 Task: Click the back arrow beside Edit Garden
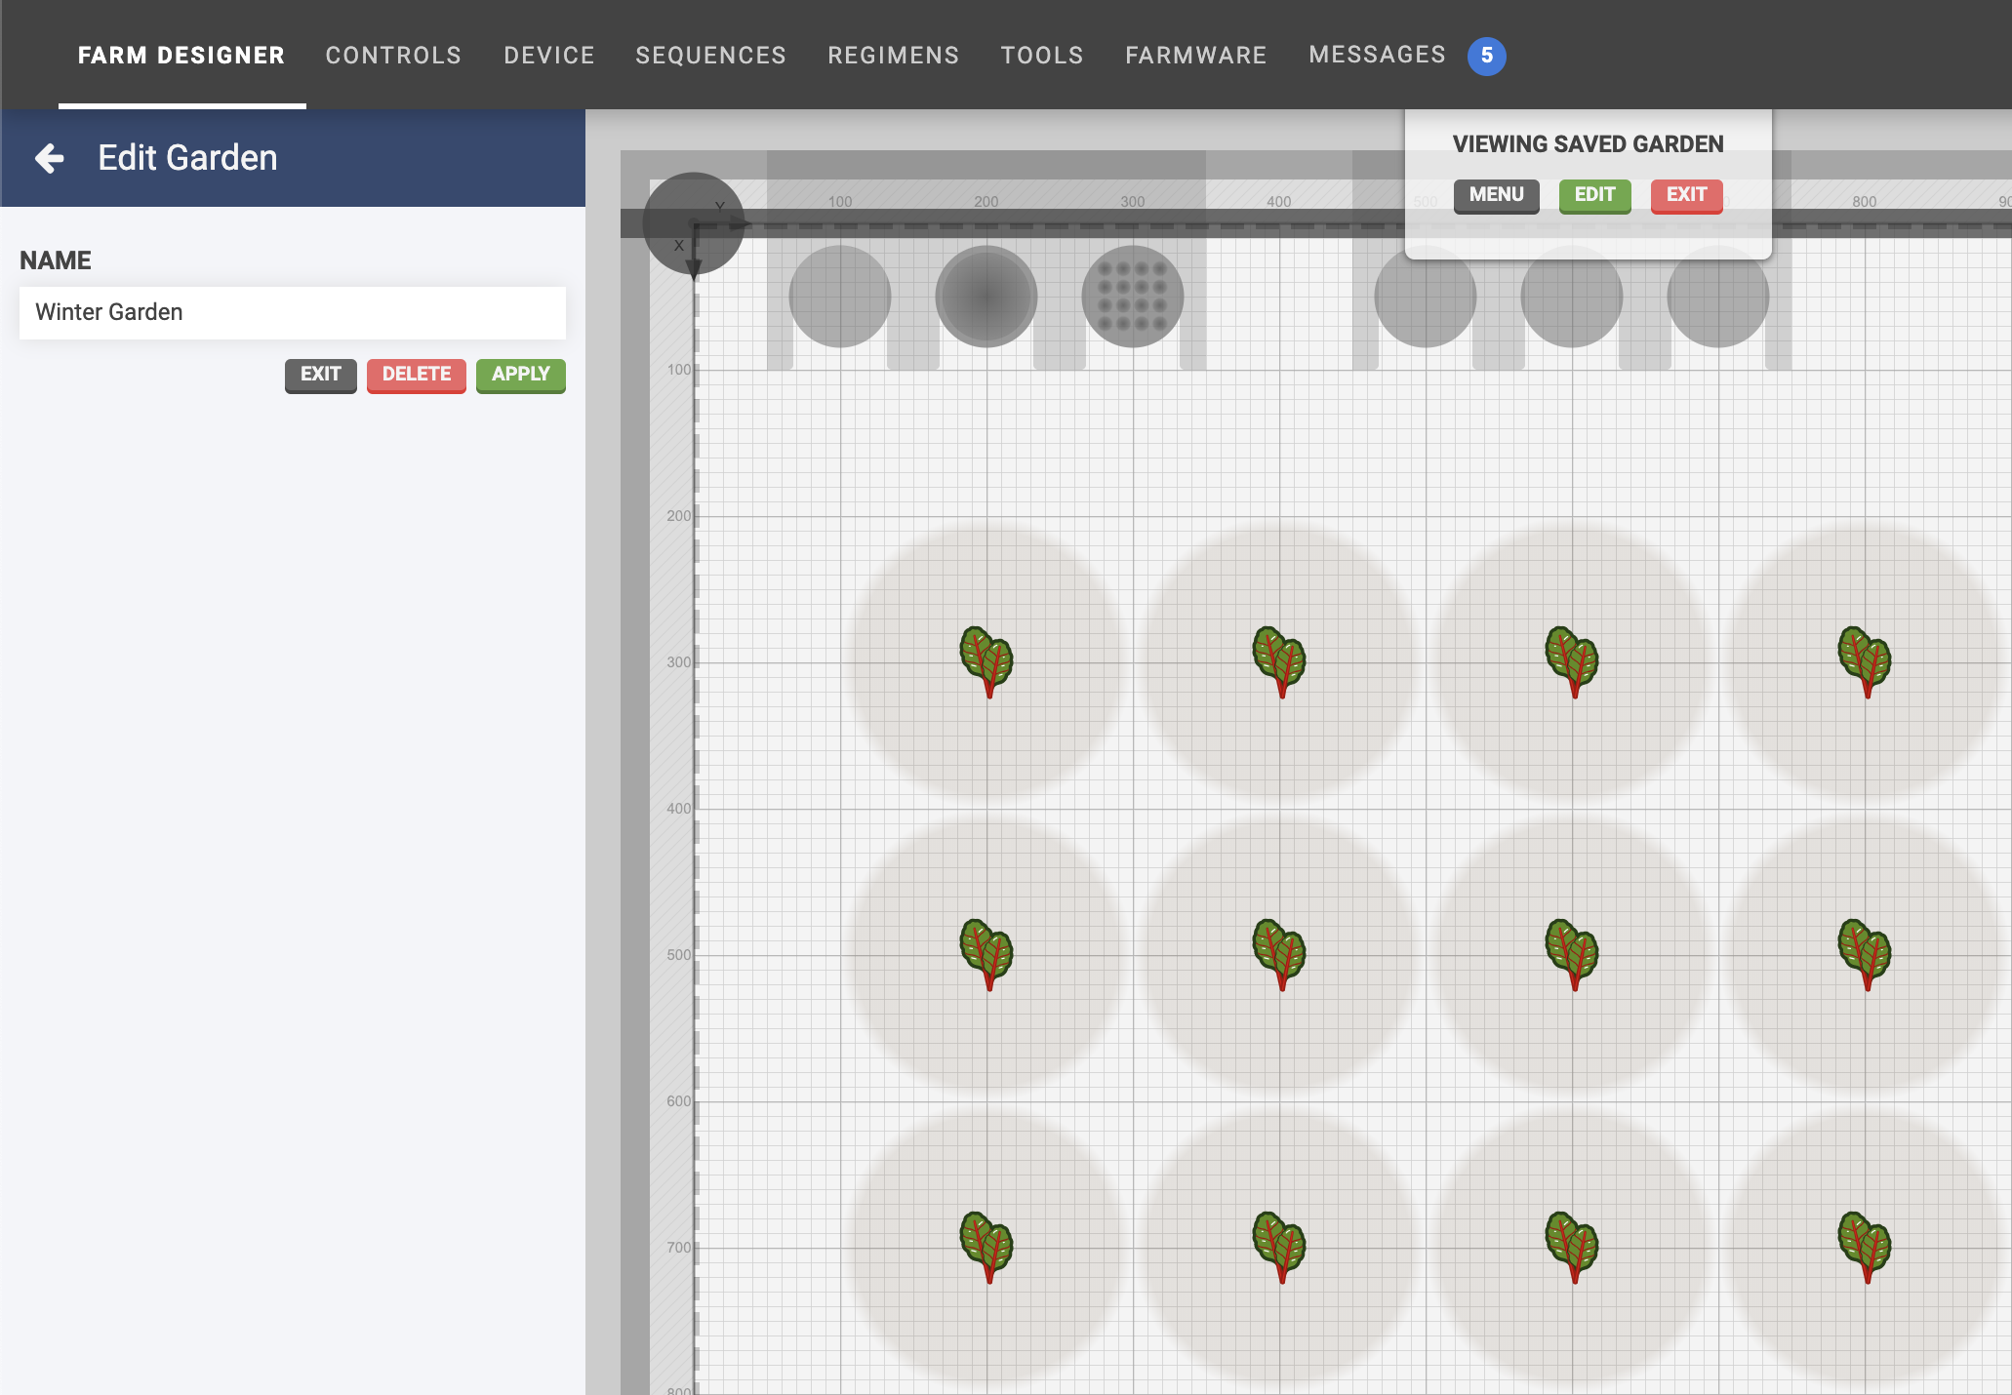49,158
